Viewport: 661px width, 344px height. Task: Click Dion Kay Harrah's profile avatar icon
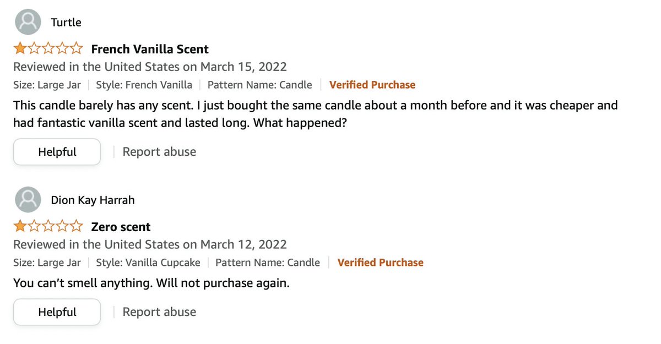click(x=27, y=200)
